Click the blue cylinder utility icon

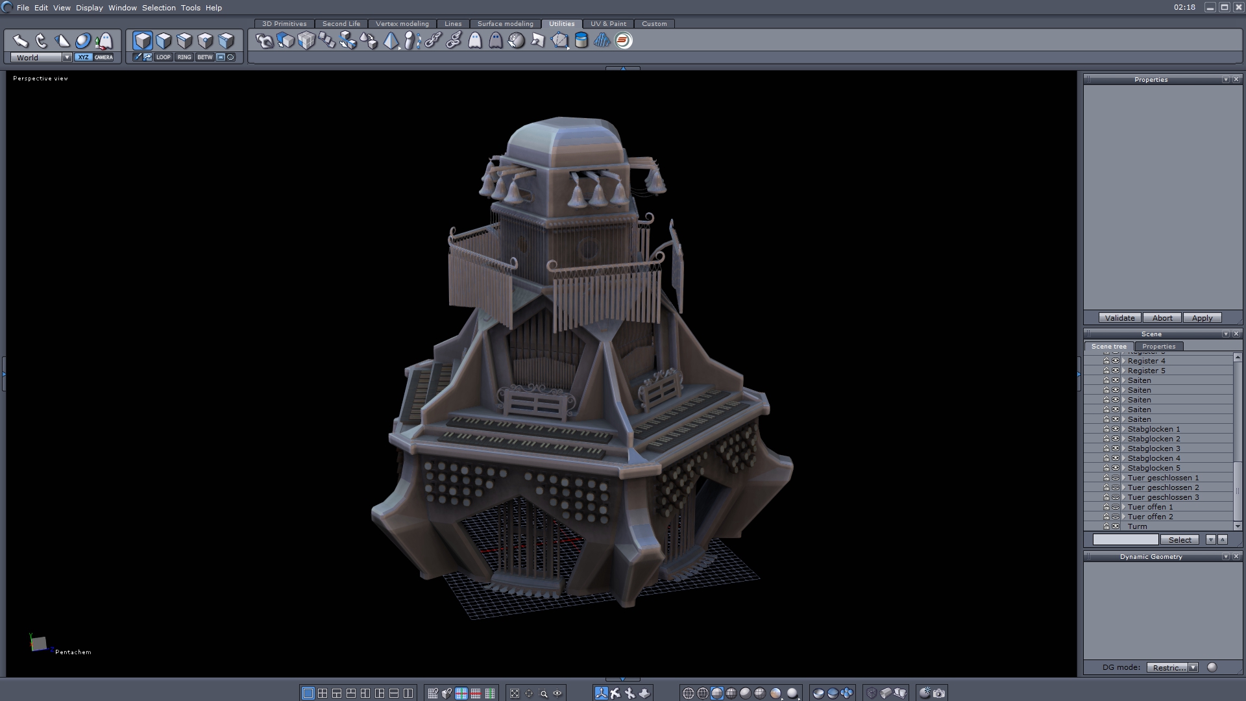click(x=581, y=41)
